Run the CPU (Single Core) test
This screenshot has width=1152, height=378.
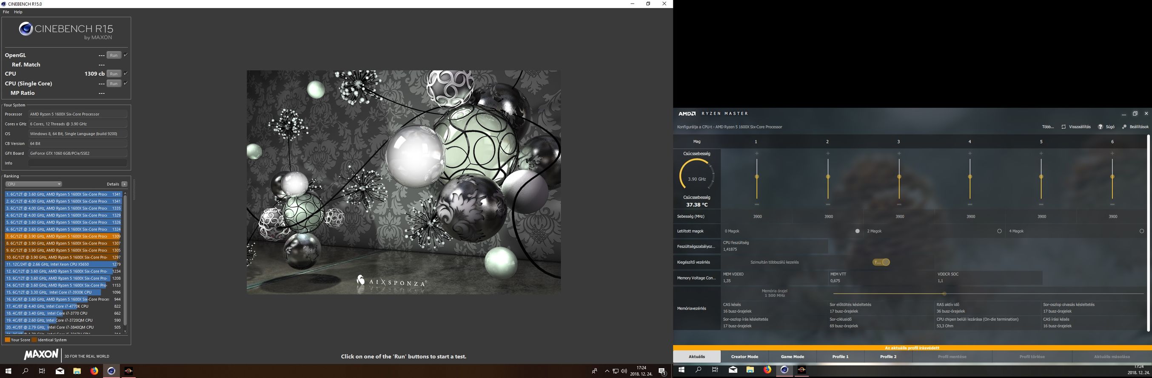[114, 83]
